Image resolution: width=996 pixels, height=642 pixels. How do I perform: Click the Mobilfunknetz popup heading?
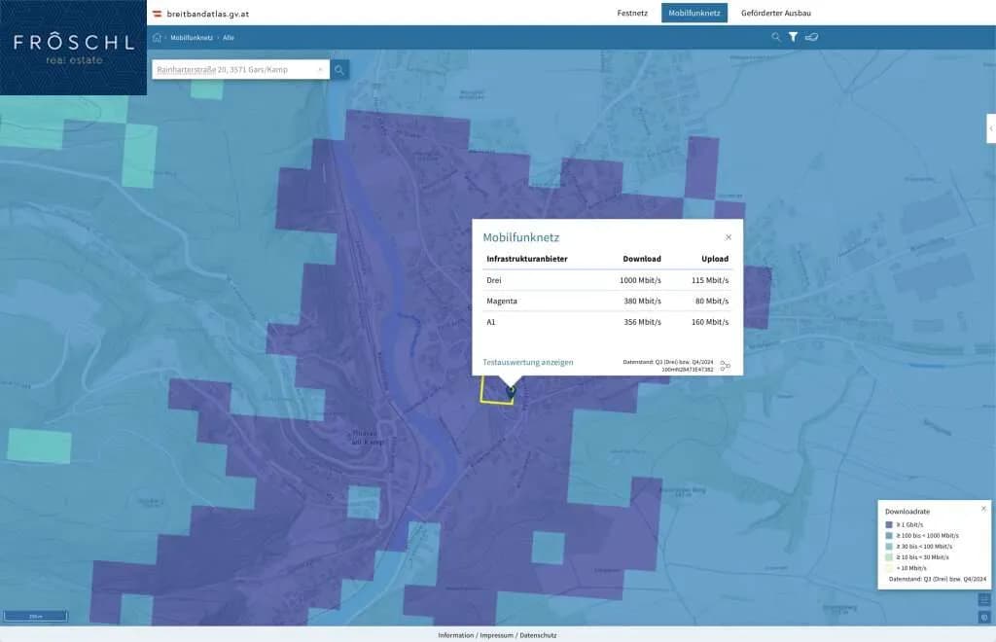click(521, 237)
